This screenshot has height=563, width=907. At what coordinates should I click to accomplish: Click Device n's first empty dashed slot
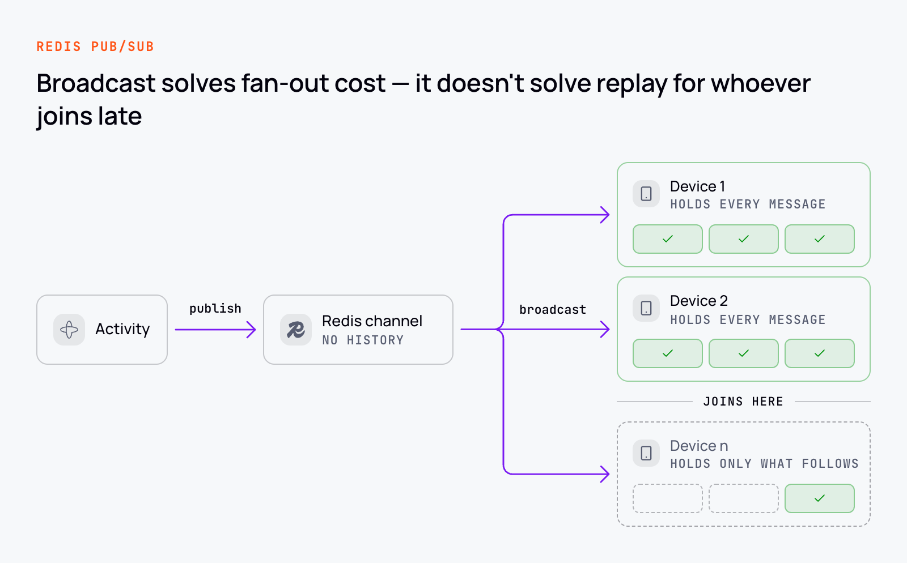pos(668,498)
